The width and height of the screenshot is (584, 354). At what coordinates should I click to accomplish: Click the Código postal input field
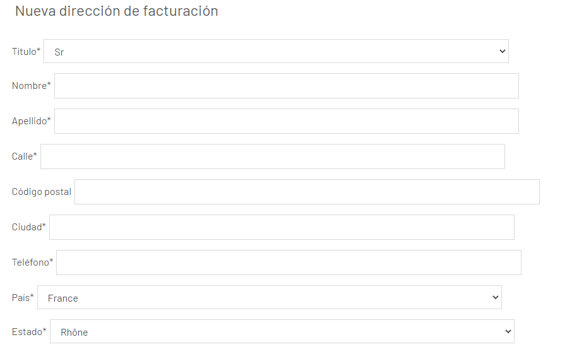click(307, 192)
